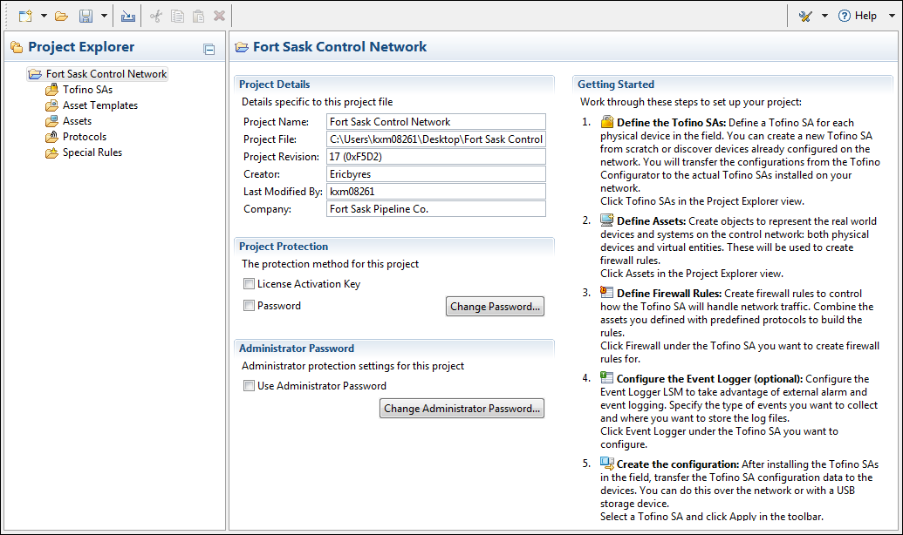This screenshot has height=535, width=903.
Task: Click the Cut scissors toolbar icon
Action: point(155,16)
